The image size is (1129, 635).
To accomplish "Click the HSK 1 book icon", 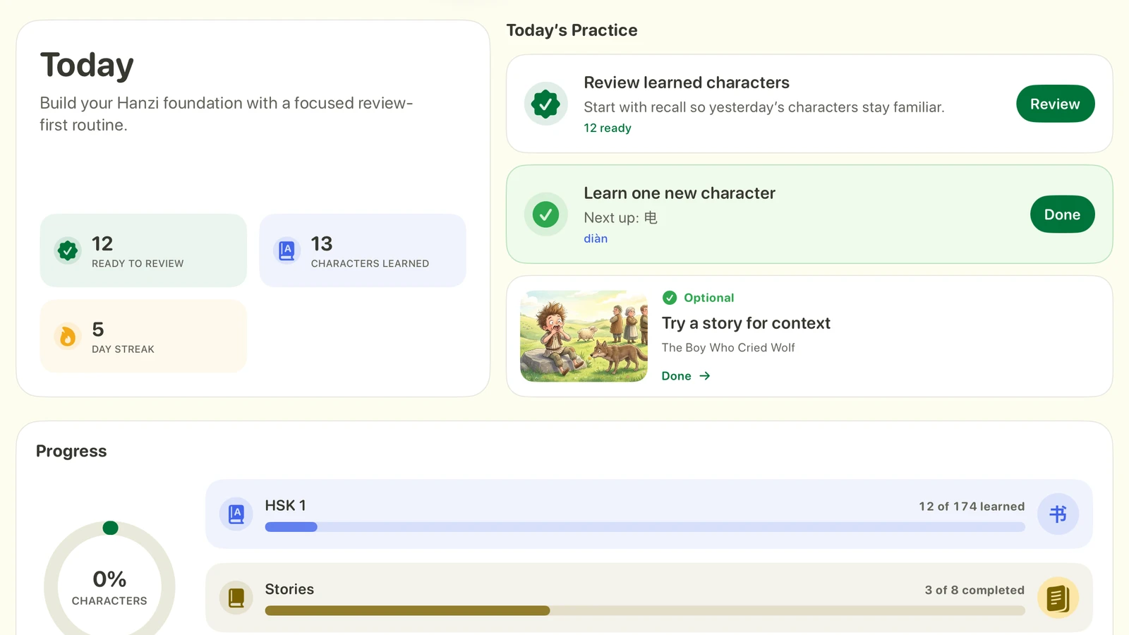I will [x=236, y=514].
